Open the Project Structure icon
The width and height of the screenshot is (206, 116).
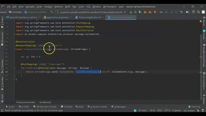[187, 12]
